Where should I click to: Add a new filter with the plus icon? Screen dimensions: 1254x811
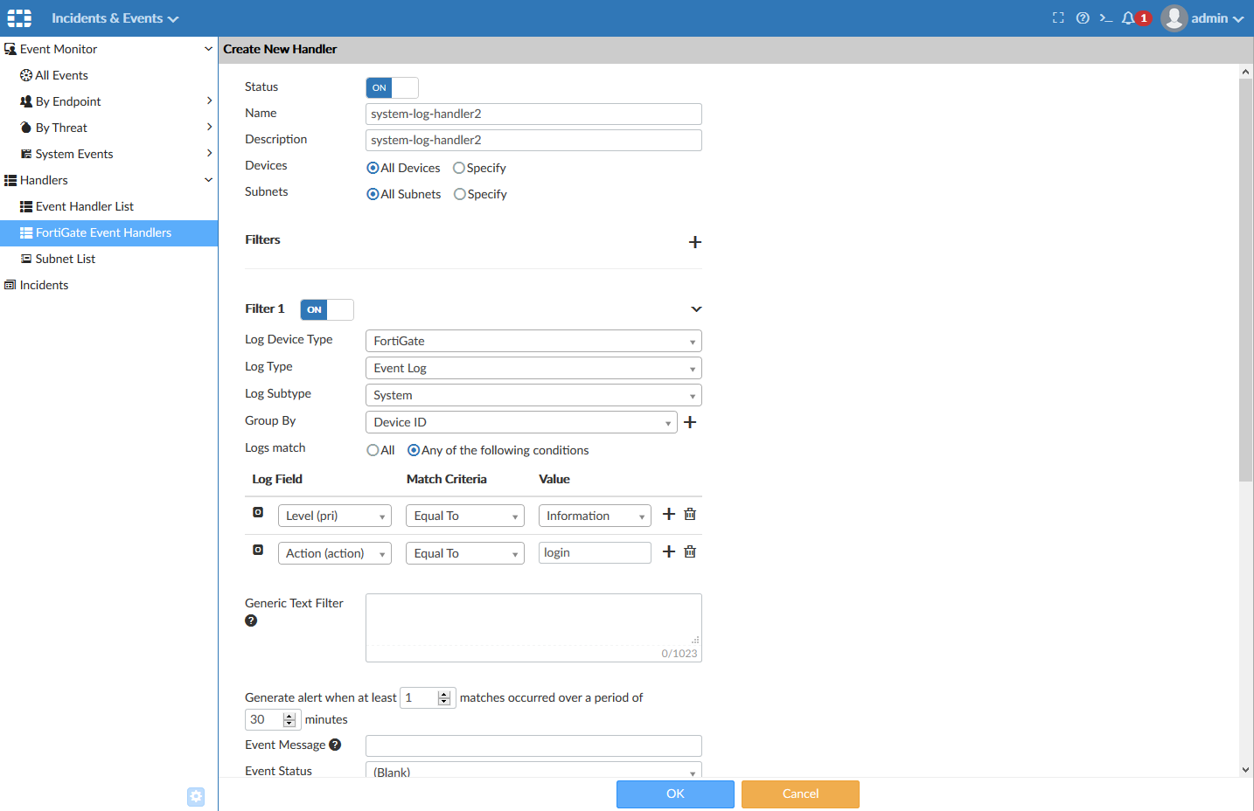coord(695,242)
